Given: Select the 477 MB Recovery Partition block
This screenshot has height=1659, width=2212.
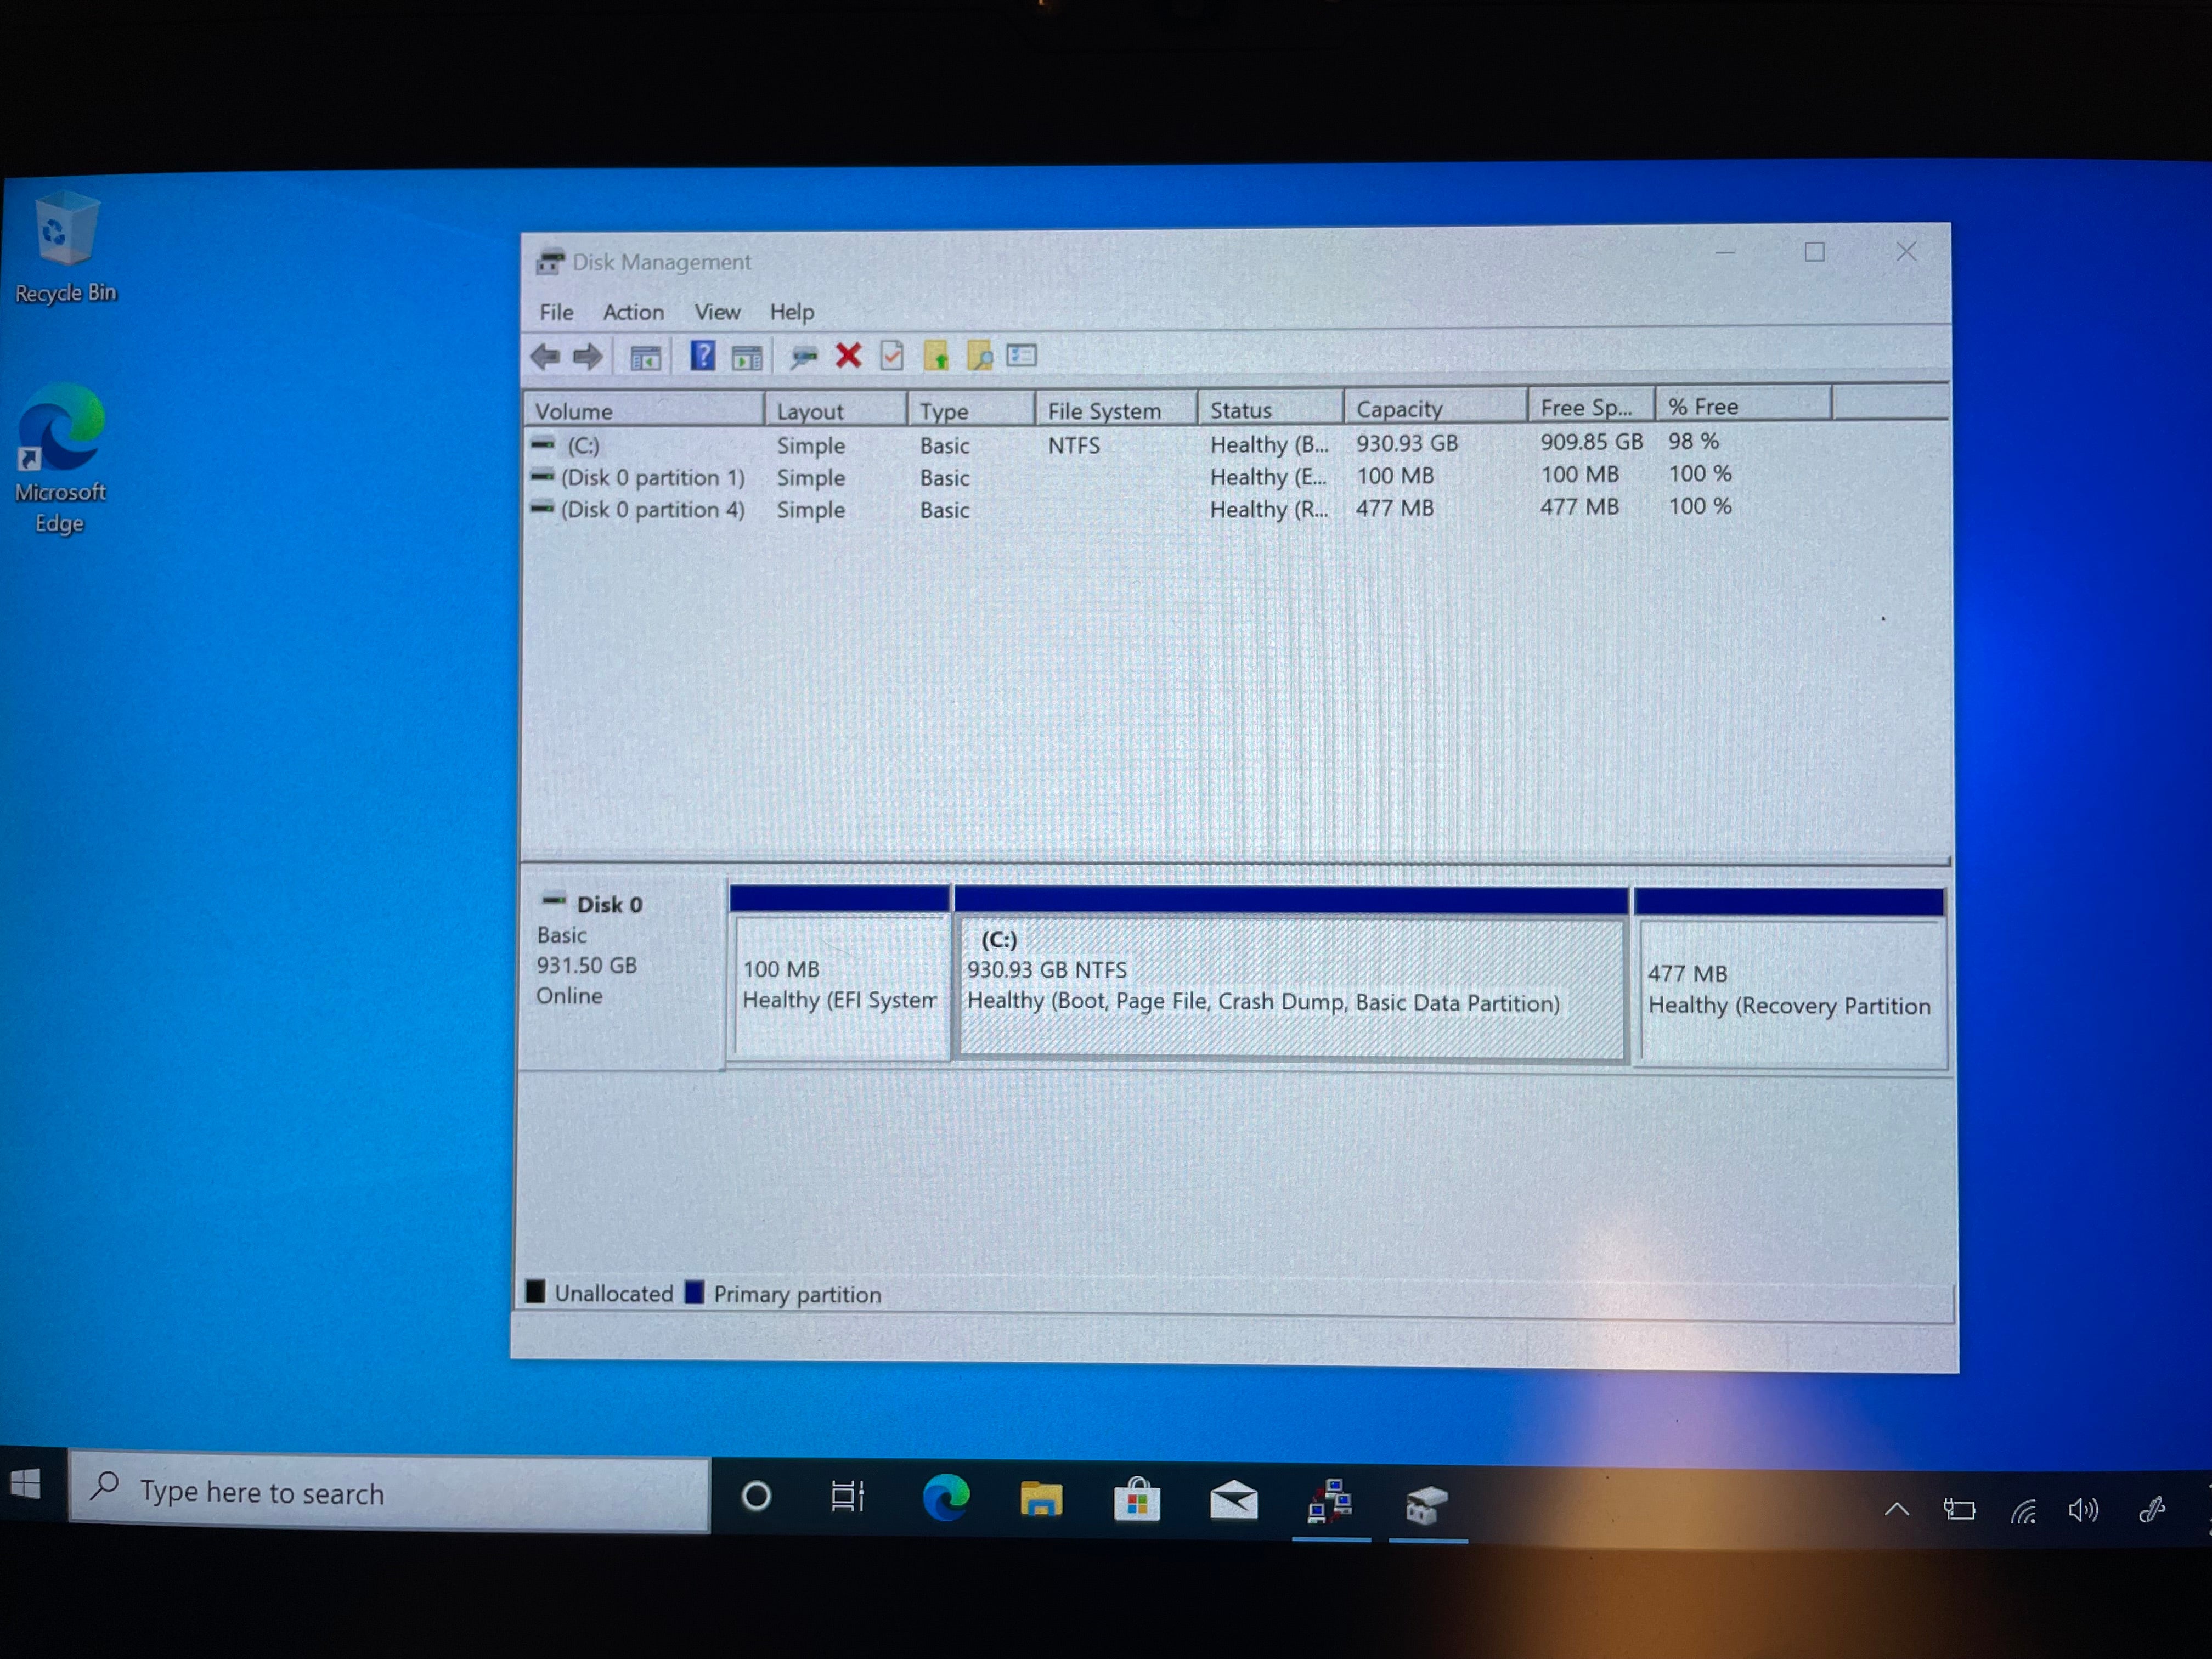Looking at the screenshot, I should (1790, 978).
